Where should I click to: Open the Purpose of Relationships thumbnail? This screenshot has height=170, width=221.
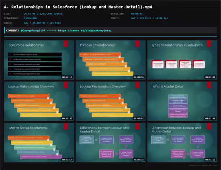click(x=110, y=60)
